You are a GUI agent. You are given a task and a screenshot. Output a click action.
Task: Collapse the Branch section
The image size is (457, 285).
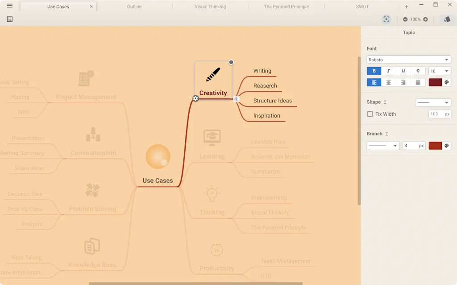(386, 133)
